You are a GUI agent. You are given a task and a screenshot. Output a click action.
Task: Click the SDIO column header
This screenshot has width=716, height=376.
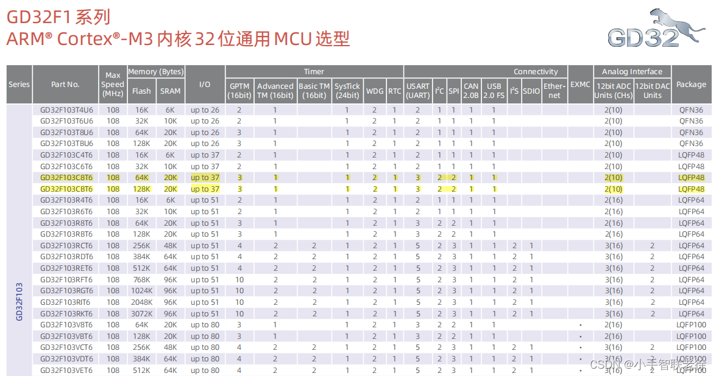tap(531, 91)
